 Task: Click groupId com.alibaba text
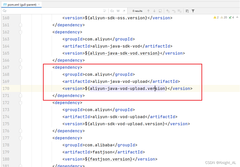[99, 145]
